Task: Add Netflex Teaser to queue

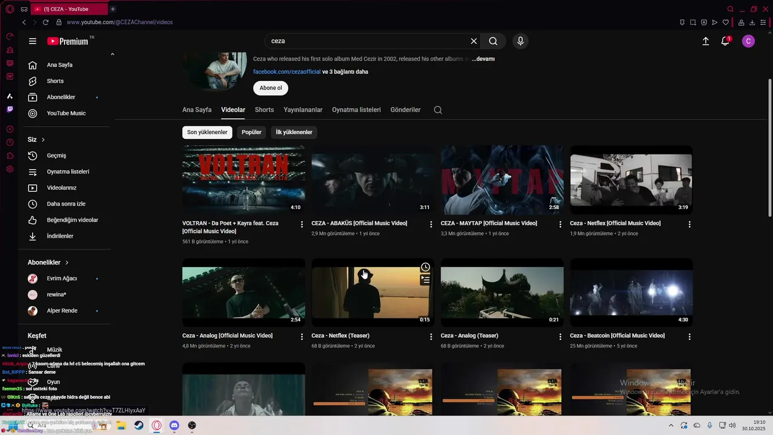Action: tap(426, 280)
